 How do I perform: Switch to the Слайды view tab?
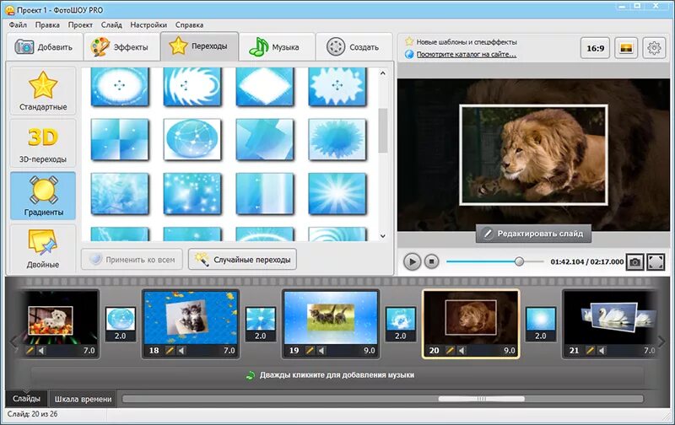[27, 399]
